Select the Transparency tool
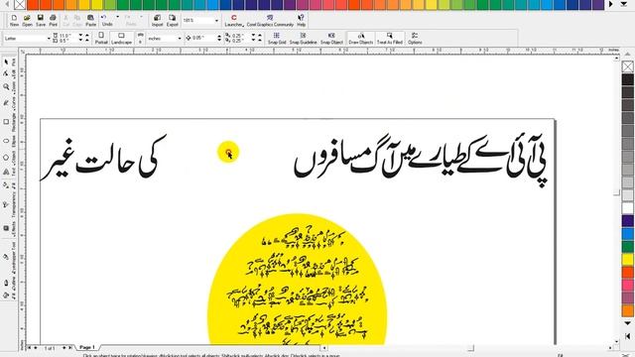 point(6,205)
